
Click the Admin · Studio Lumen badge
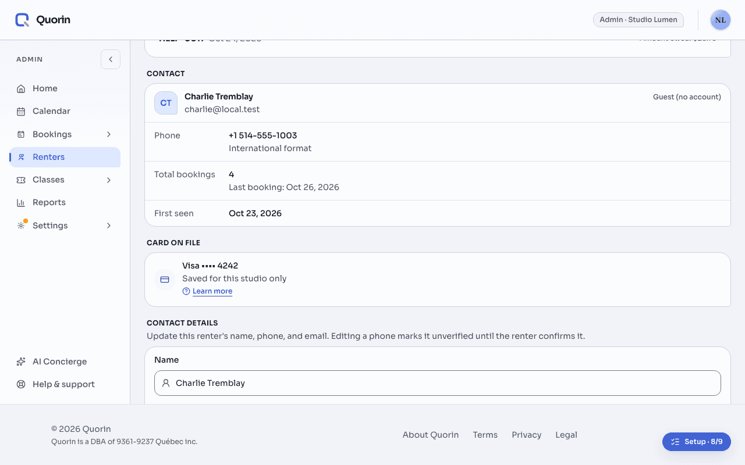click(638, 20)
